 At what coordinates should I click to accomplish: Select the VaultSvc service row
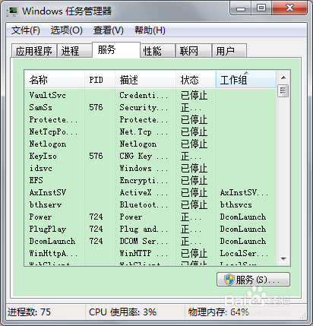click(x=150, y=95)
